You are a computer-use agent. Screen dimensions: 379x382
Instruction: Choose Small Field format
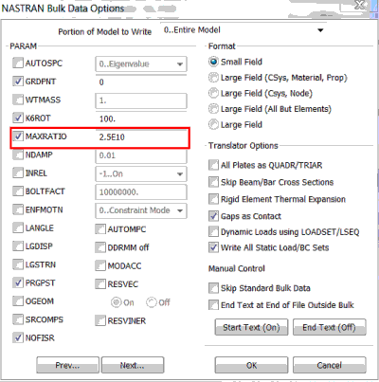click(213, 62)
